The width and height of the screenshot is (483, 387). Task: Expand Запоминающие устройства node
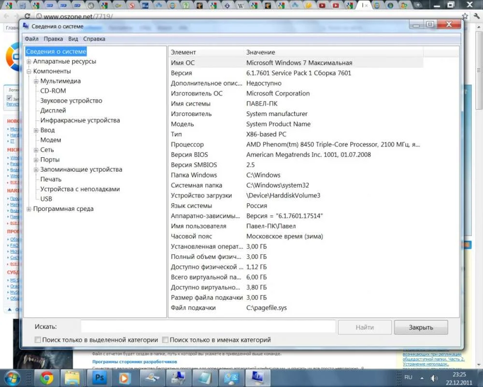[36, 169]
